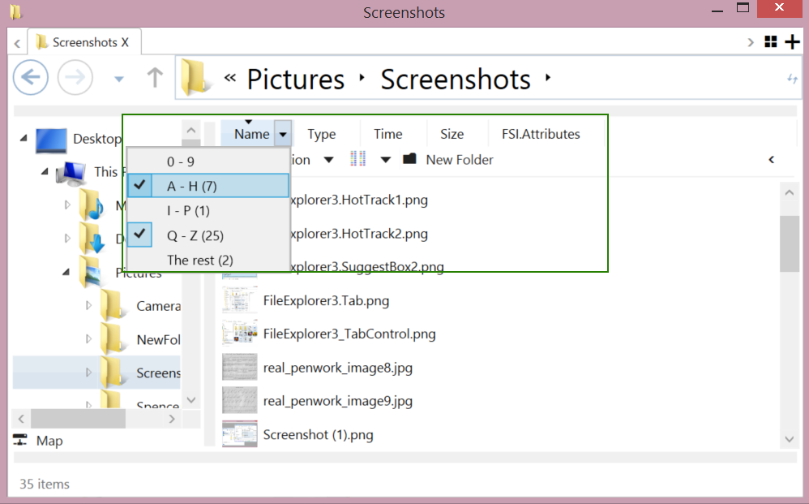Select the Screenshots tab
809x504 pixels.
84,42
